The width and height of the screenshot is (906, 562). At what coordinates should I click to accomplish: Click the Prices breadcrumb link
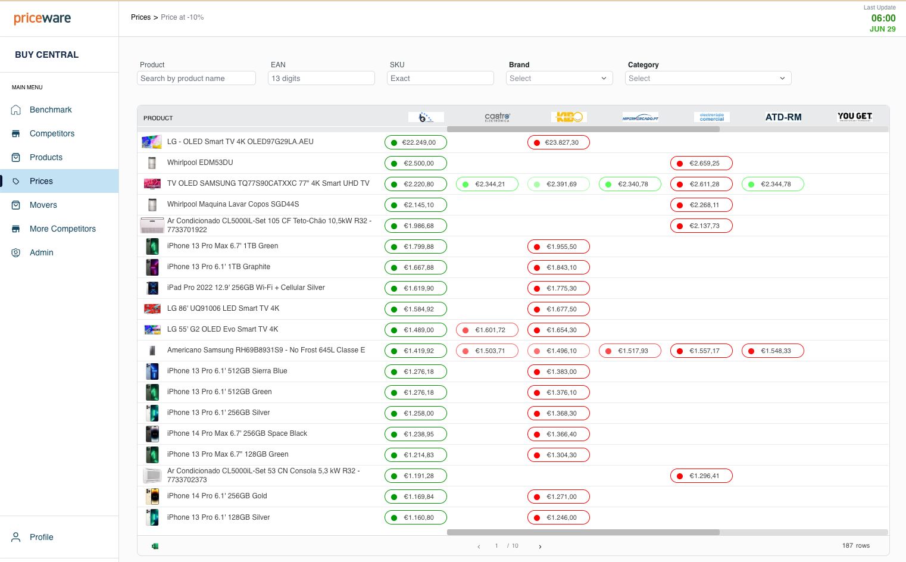[x=140, y=17]
